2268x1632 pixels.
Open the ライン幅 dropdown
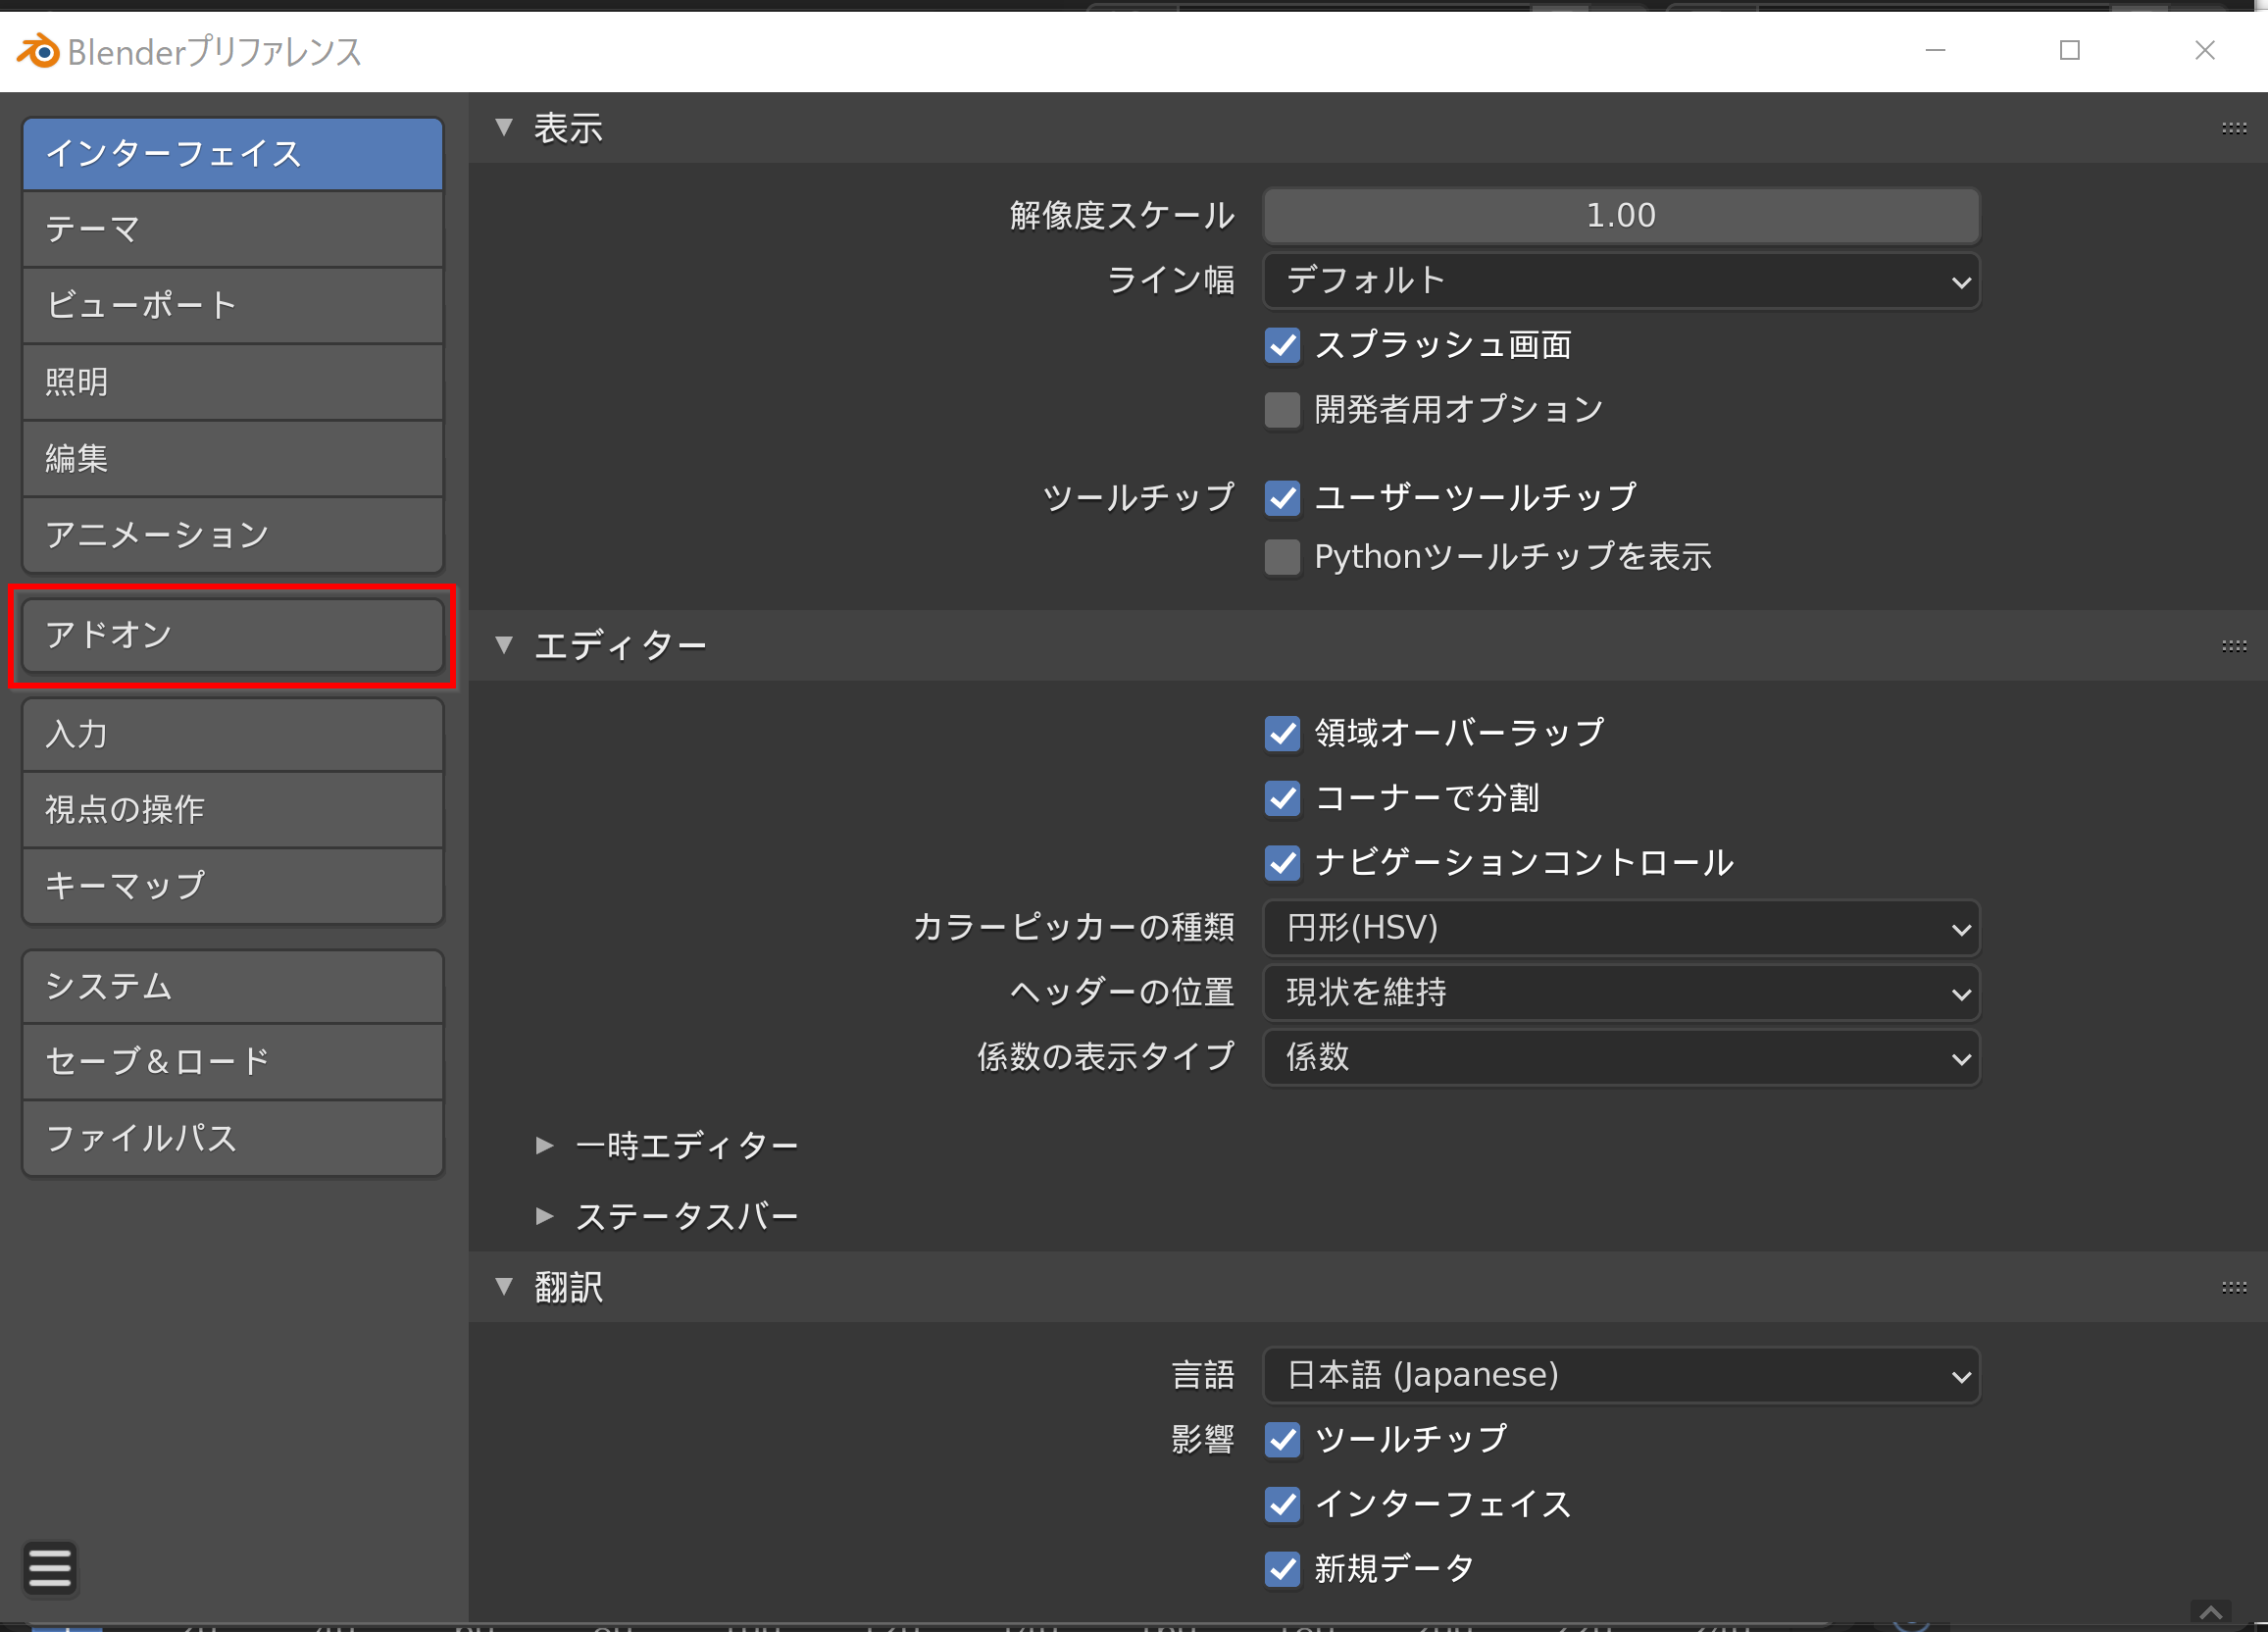point(1620,281)
